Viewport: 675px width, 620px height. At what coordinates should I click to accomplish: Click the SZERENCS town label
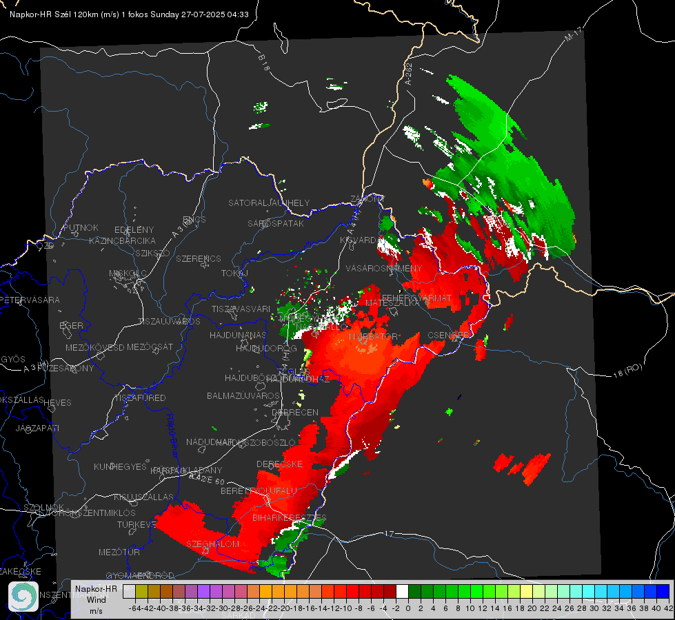click(x=199, y=258)
